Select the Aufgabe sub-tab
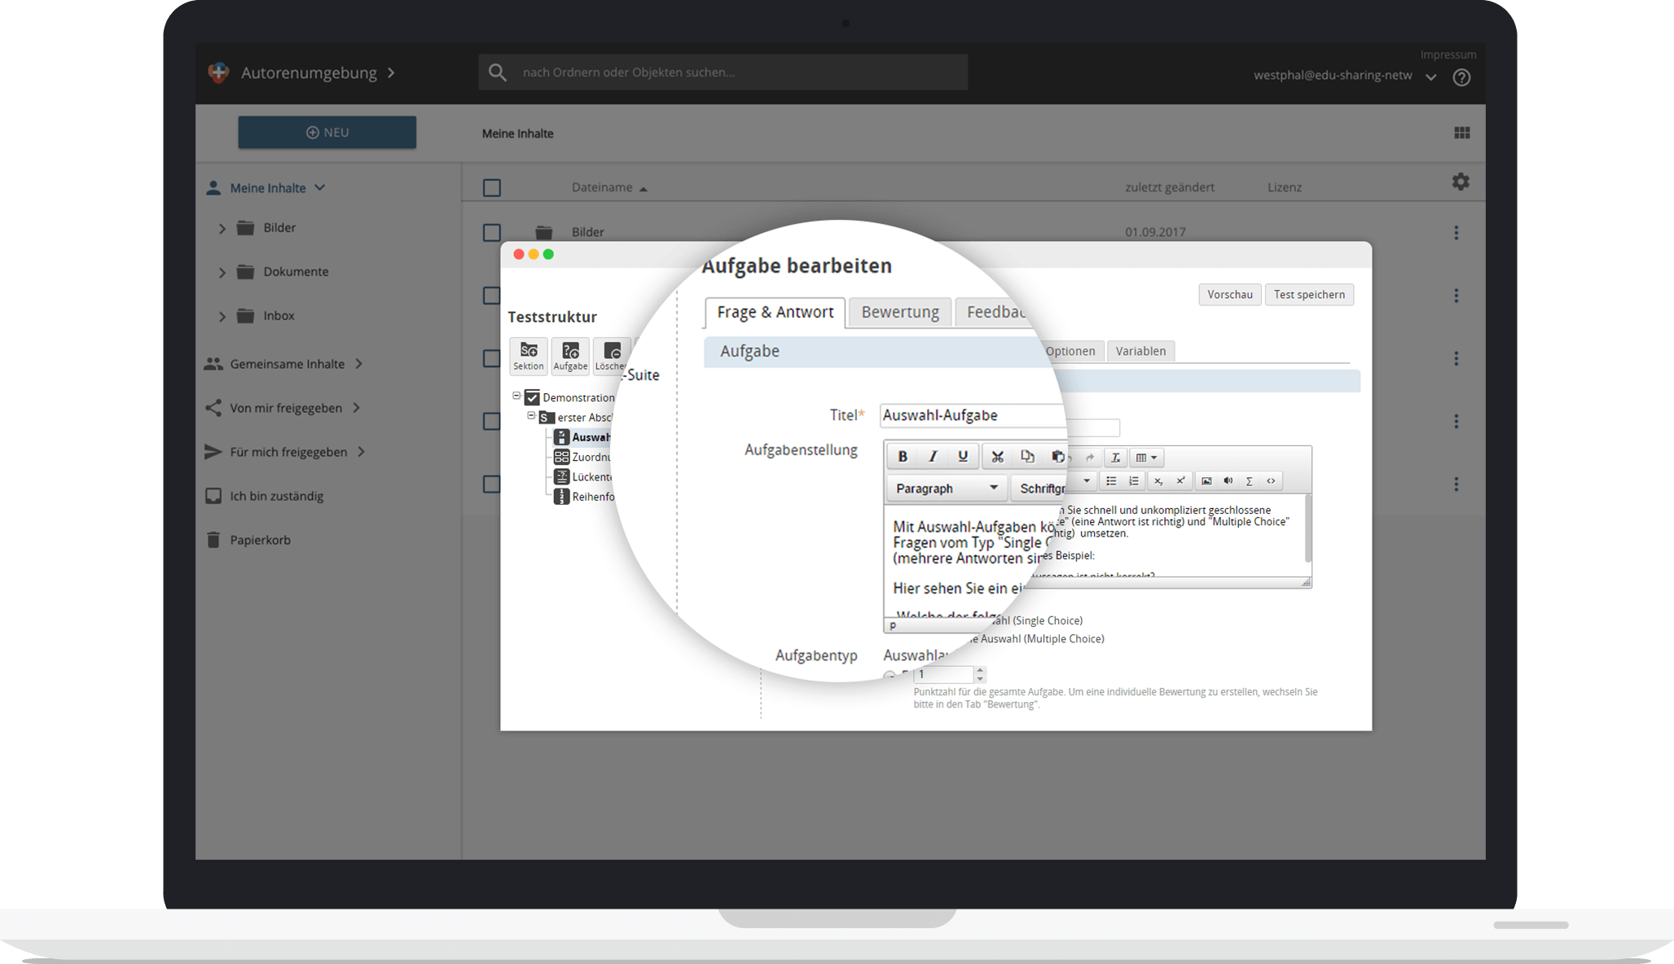The image size is (1674, 964). 749,351
